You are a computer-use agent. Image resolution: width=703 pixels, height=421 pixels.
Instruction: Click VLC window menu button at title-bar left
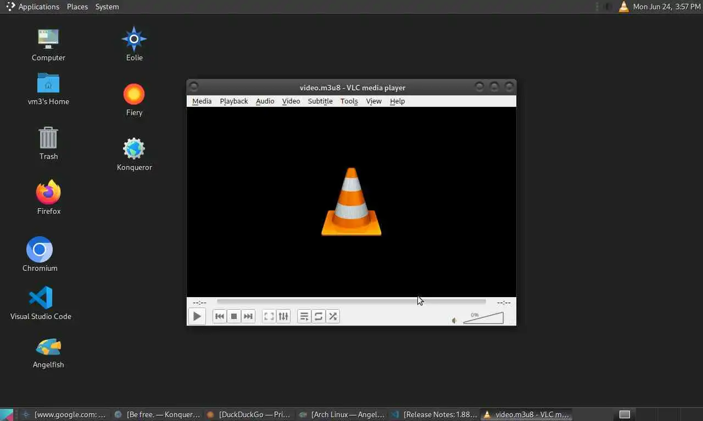pyautogui.click(x=194, y=87)
